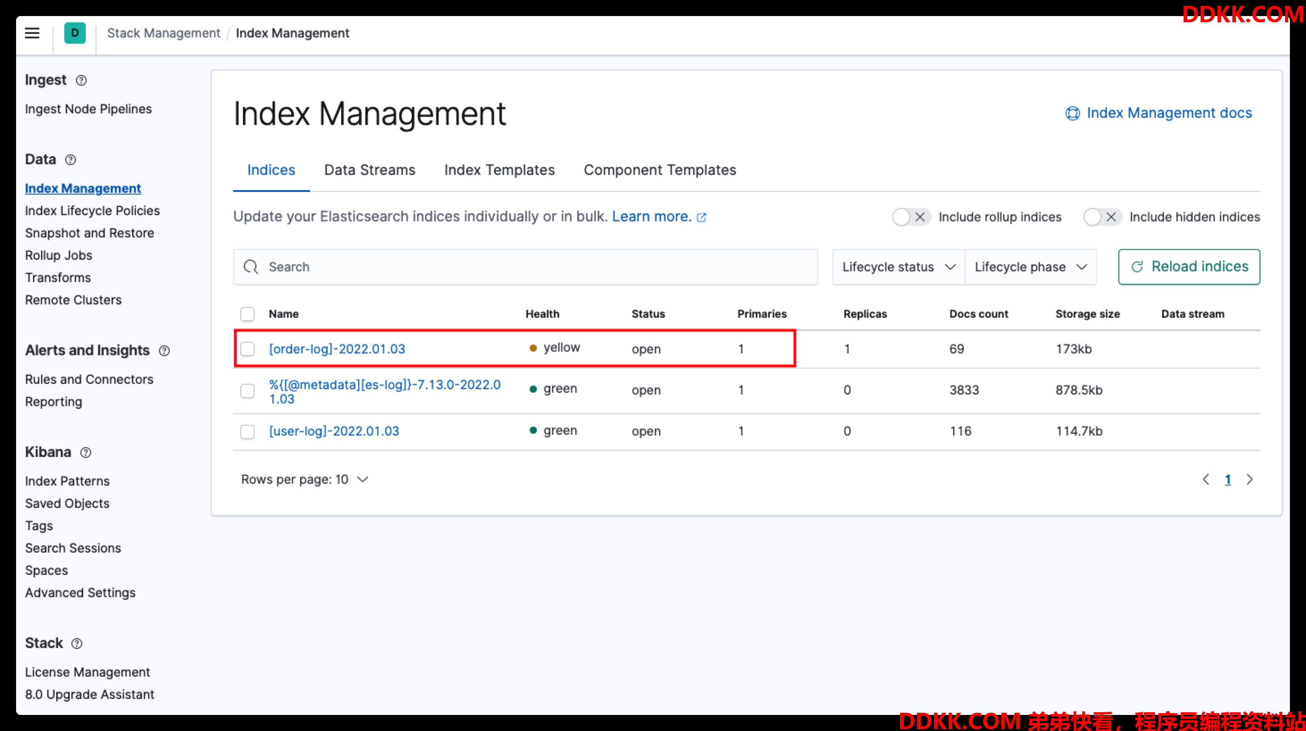This screenshot has height=731, width=1306.
Task: Click the Stack section help icon
Action: click(76, 644)
